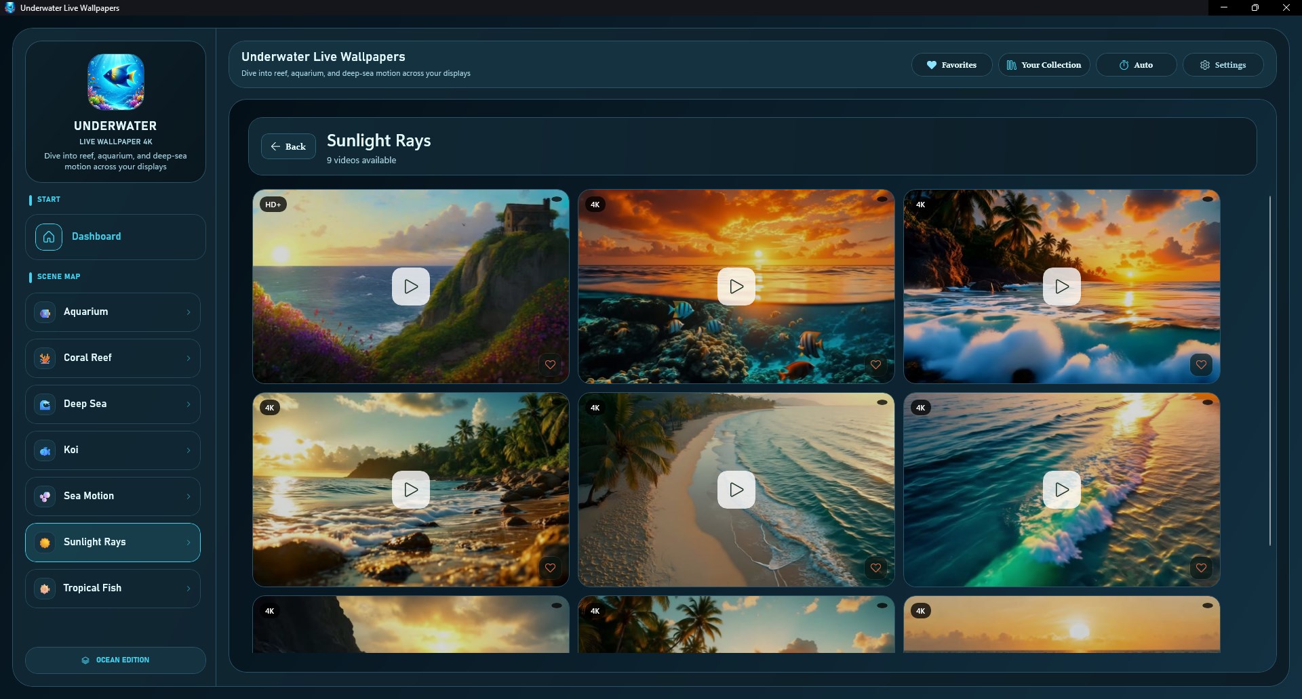1302x699 pixels.
Task: Favorite the coral reef sunset wallpaper
Action: coord(876,365)
